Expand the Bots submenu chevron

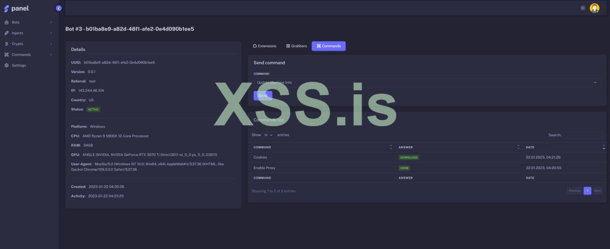51,22
